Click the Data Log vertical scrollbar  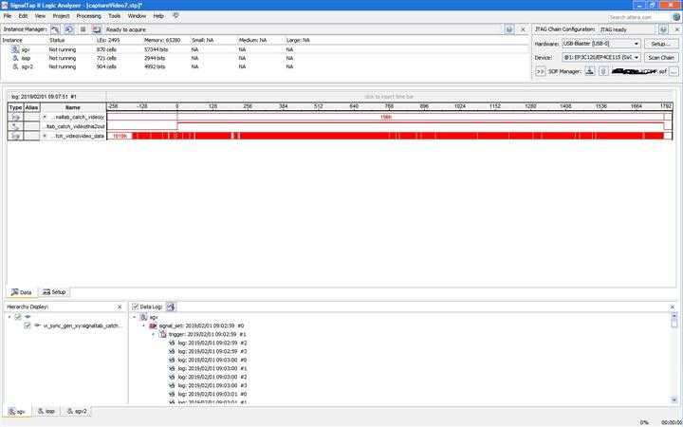674,358
